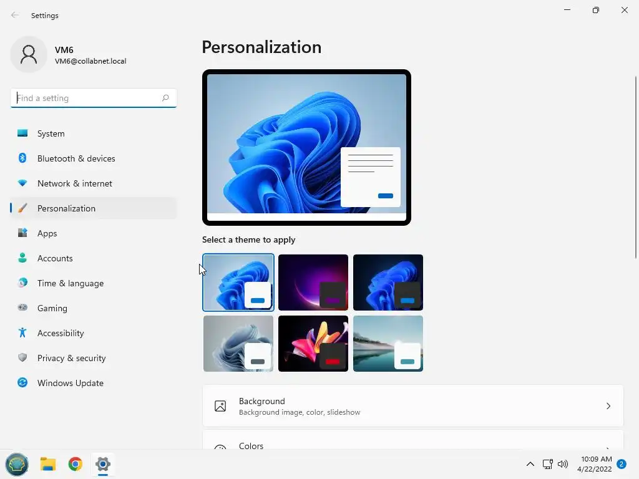Viewport: 639px width, 479px height.
Task: Click the Accessibility figure icon
Action: [22, 333]
